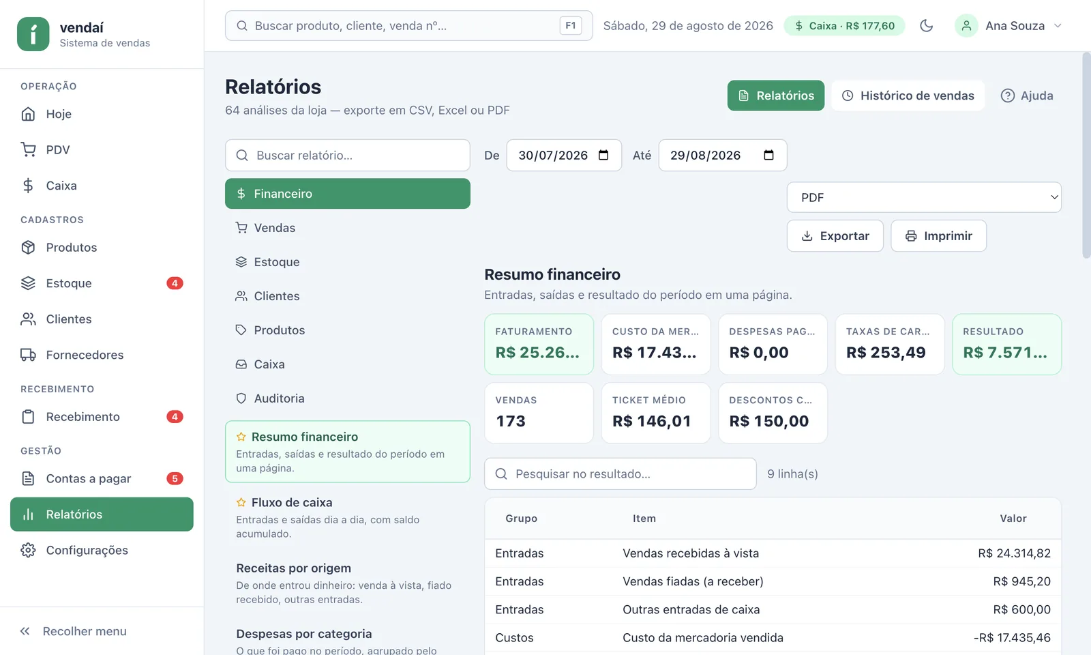The height and width of the screenshot is (655, 1091).
Task: Click the page vertical scrollbar
Action: click(1086, 156)
